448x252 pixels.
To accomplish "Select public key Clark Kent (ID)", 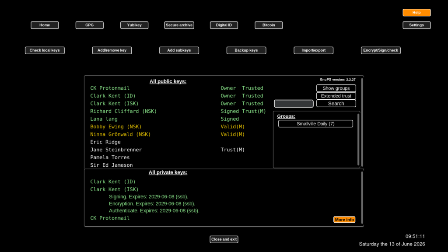I will (x=113, y=96).
